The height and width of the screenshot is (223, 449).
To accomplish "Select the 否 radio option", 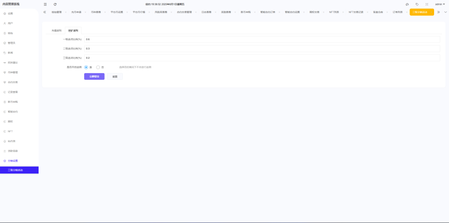I will [98, 67].
